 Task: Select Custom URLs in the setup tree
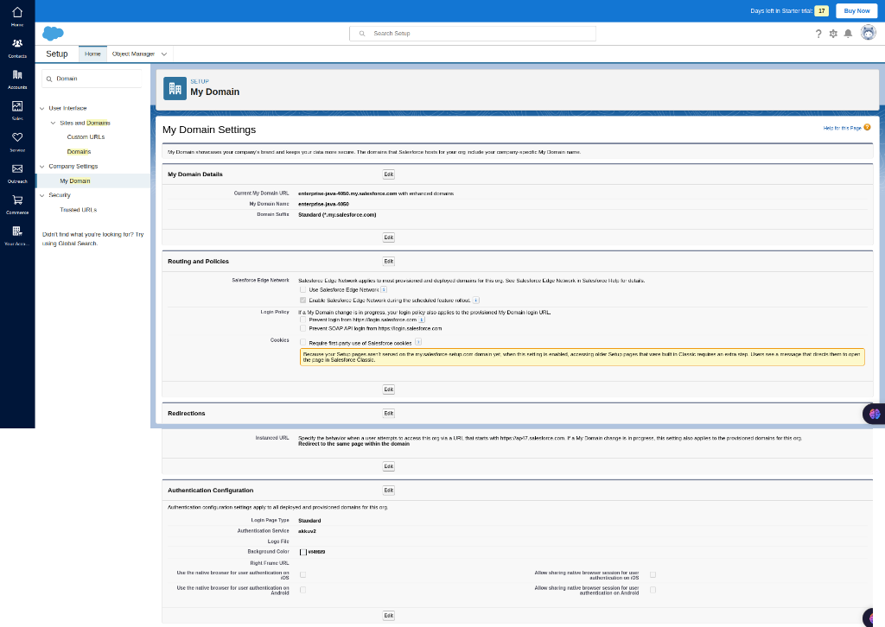(86, 136)
